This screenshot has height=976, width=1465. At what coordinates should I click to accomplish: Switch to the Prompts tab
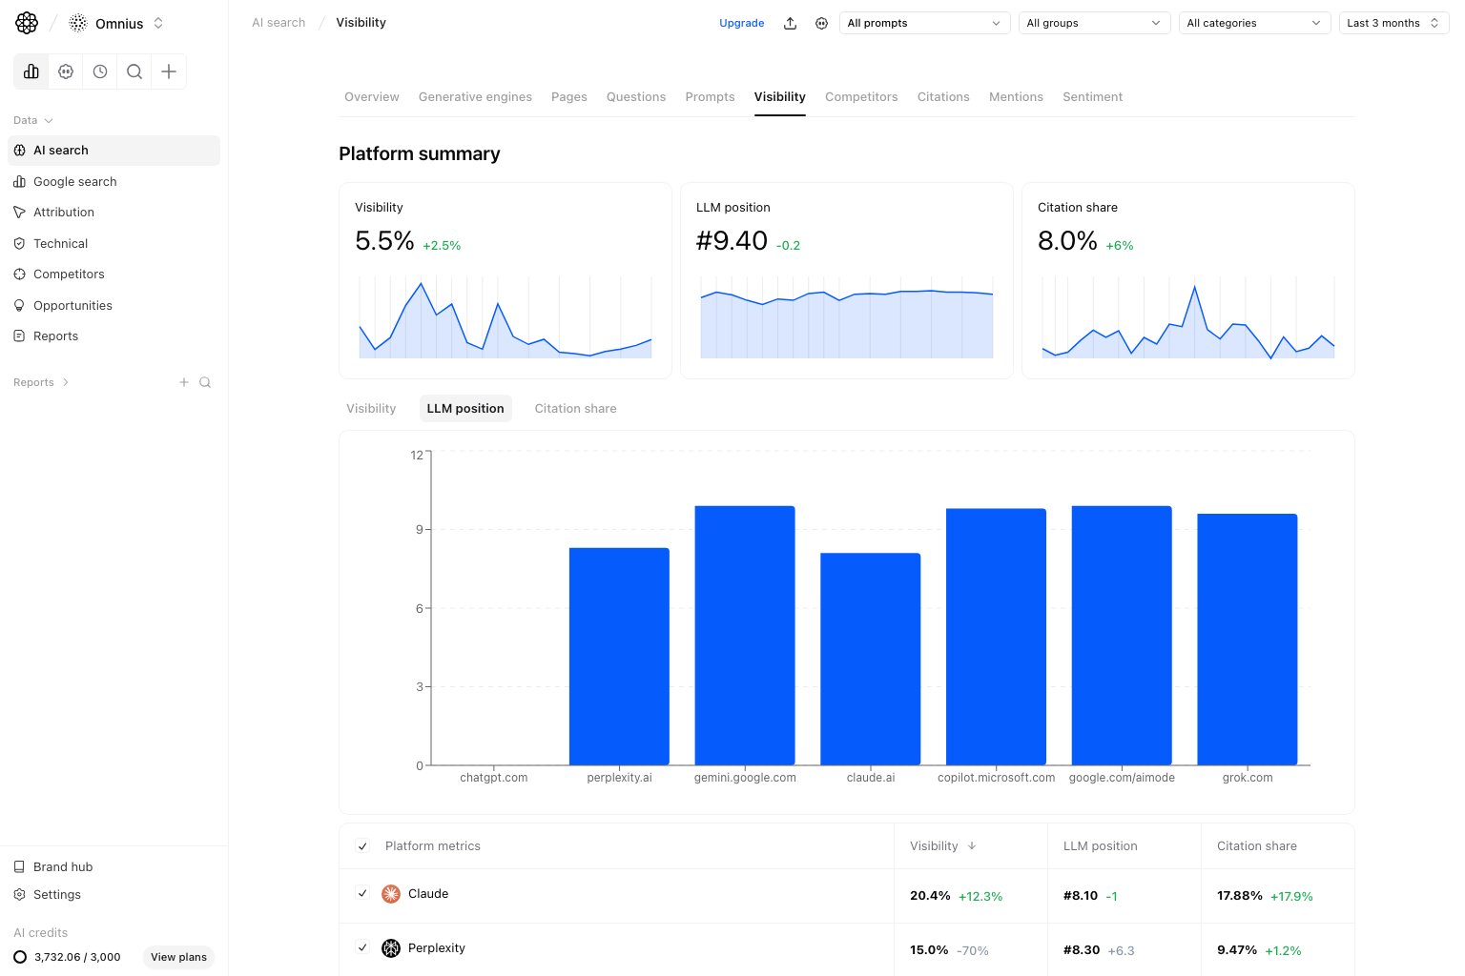[710, 97]
